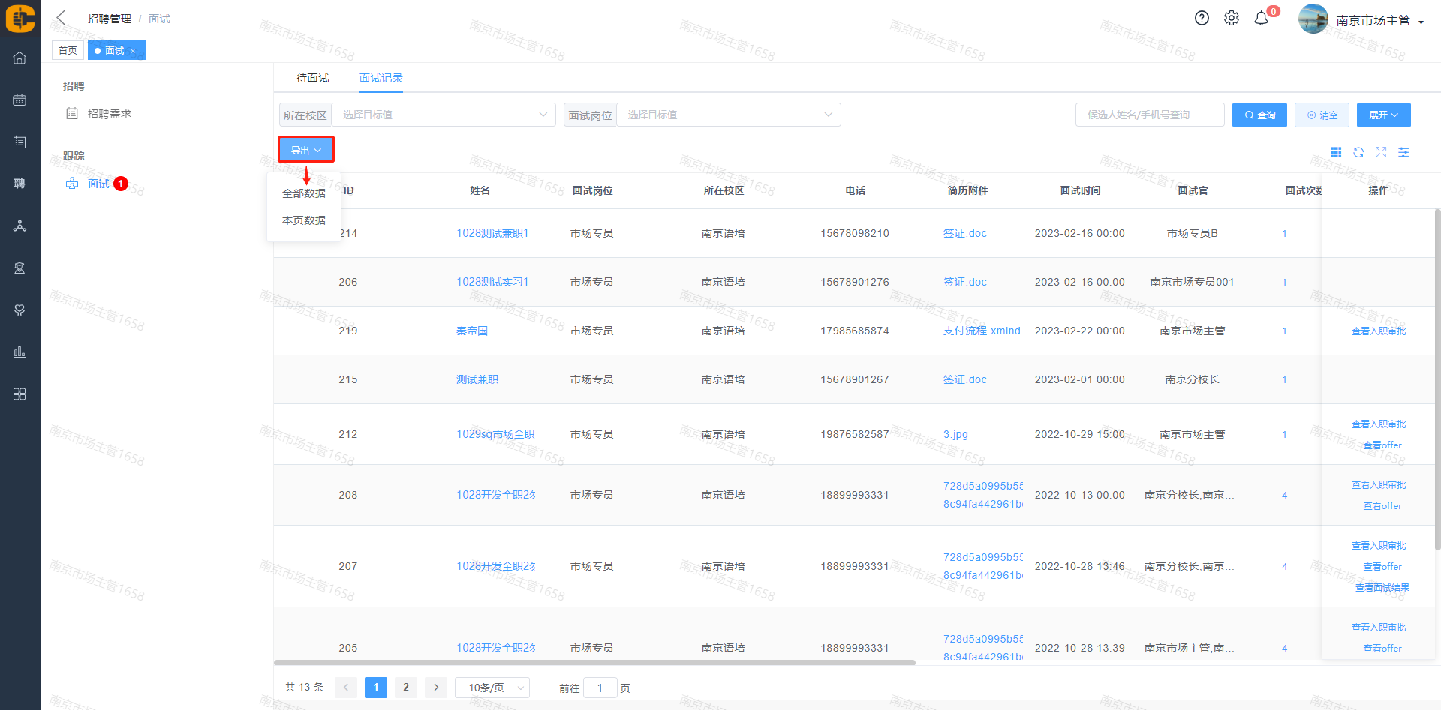Screen dimensions: 1441x710
Task: Click the candidate name search field
Action: tap(1149, 115)
